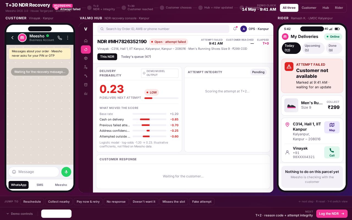
Task: Expand the Demo controls section
Action: [x=20, y=214]
